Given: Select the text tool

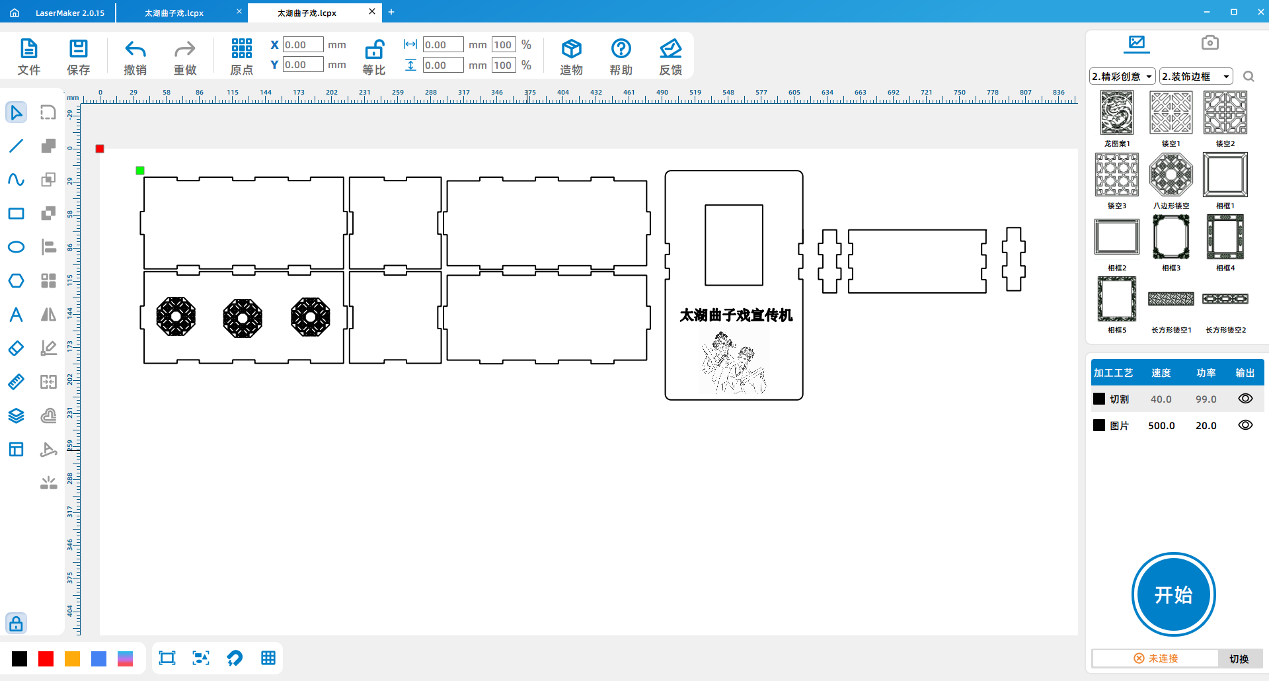Looking at the screenshot, I should [16, 314].
